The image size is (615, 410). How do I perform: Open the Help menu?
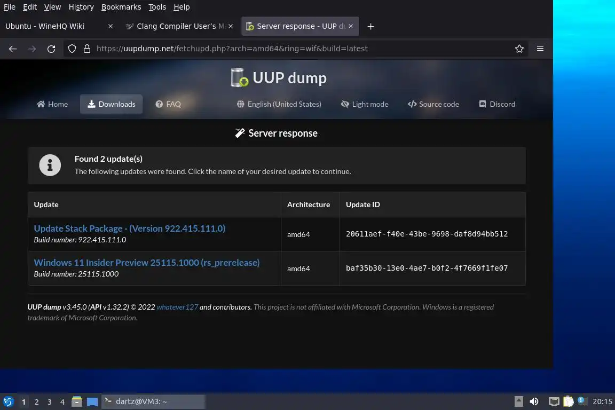click(182, 7)
